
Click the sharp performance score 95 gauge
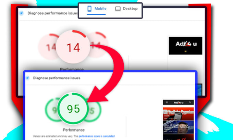tap(73, 108)
